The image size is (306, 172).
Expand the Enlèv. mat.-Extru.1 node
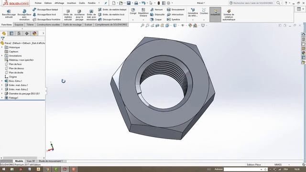pyautogui.click(x=2, y=85)
